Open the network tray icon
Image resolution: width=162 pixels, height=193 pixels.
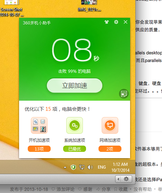pyautogui.click(x=82, y=167)
